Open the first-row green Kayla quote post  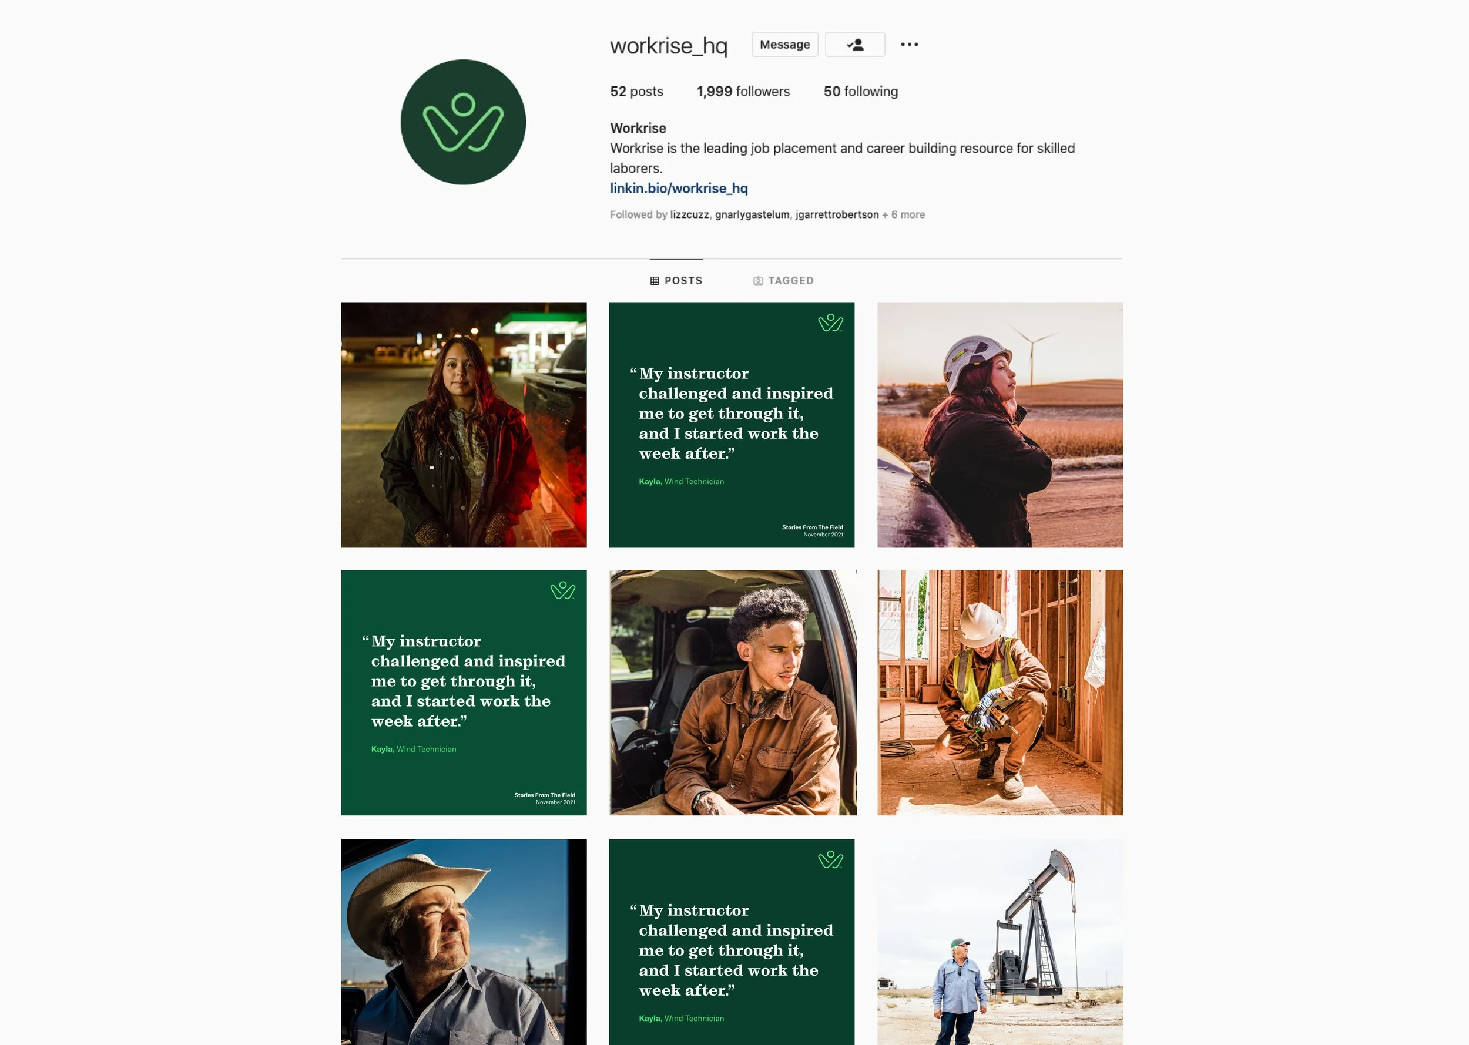tap(732, 425)
